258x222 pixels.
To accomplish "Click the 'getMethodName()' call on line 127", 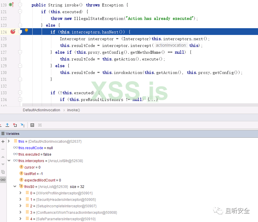I will 147,52.
